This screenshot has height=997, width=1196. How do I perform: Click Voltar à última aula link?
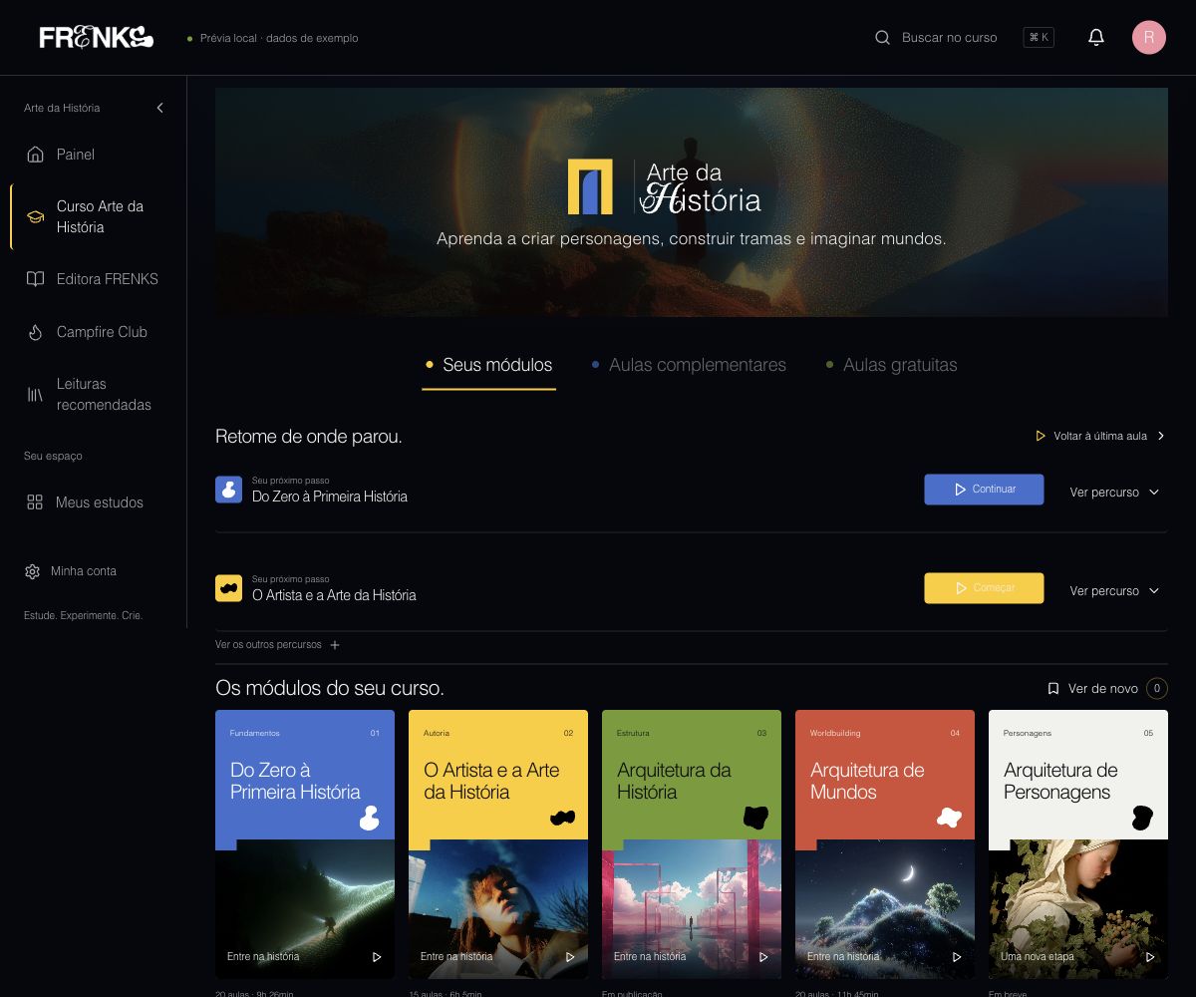tap(1100, 436)
